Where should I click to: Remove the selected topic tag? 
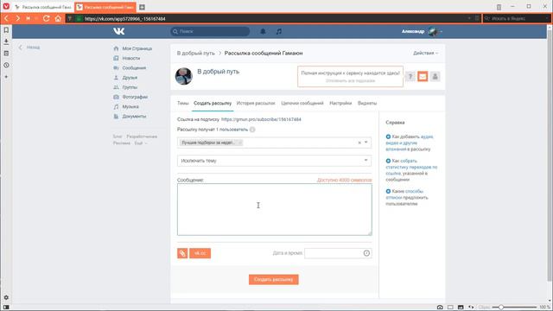pyautogui.click(x=240, y=143)
